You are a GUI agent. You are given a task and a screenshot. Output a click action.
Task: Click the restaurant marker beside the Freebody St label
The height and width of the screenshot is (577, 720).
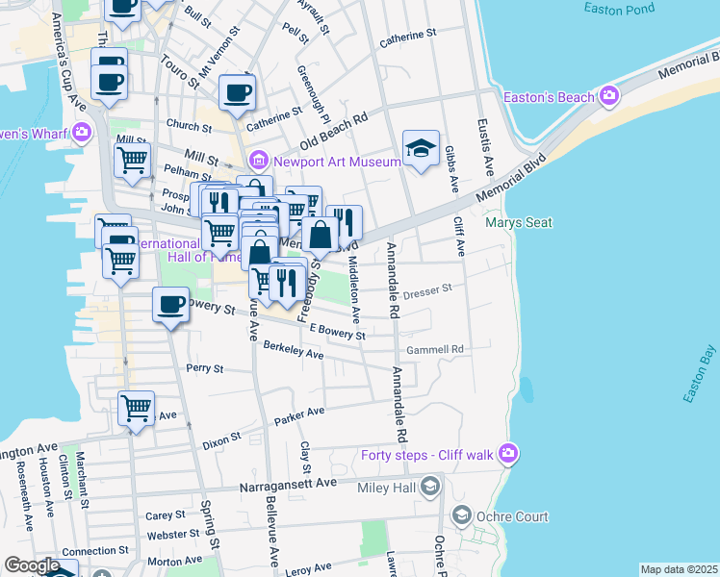pyautogui.click(x=287, y=284)
